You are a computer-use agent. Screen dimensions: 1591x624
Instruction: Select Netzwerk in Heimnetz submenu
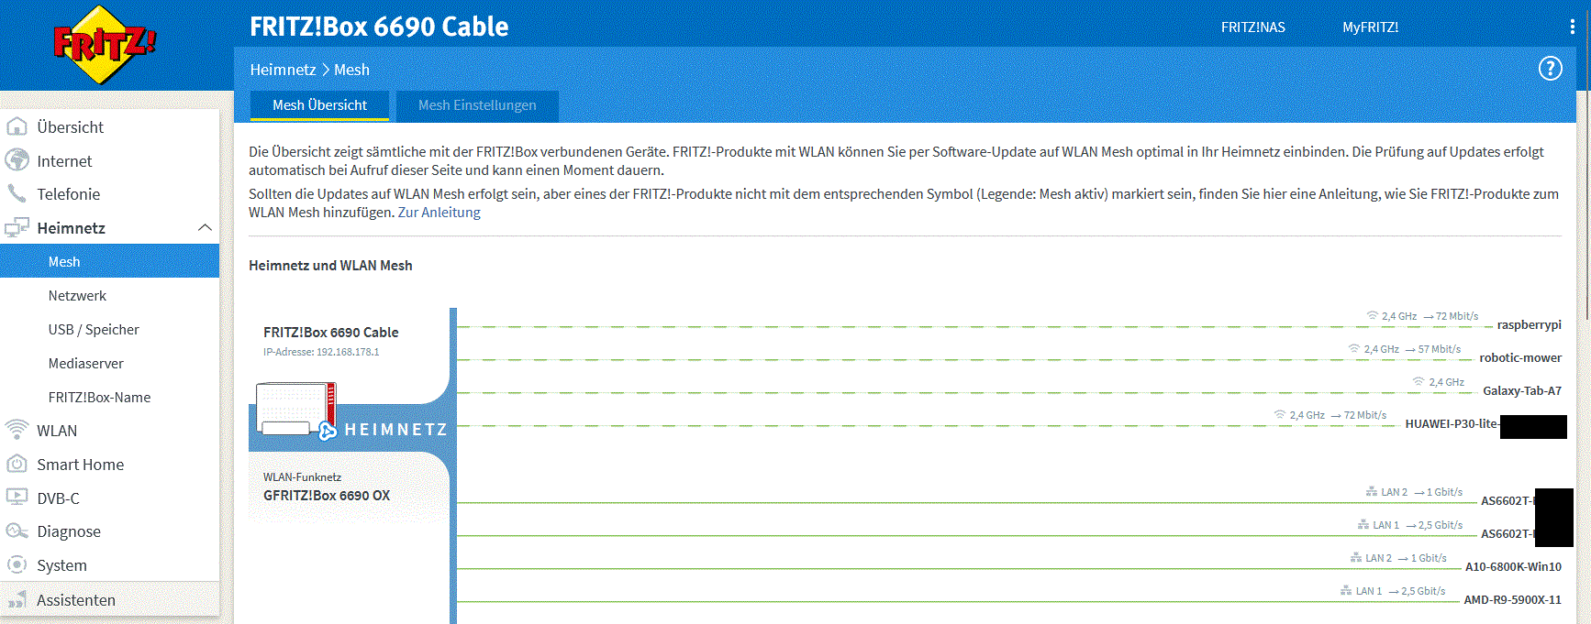pos(109,295)
